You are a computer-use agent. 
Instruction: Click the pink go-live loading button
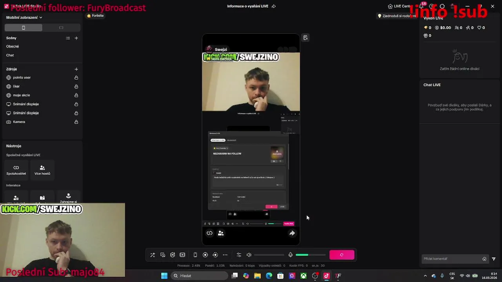(342, 255)
